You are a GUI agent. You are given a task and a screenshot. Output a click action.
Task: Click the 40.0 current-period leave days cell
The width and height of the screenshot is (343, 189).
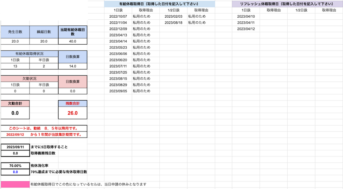point(72,41)
